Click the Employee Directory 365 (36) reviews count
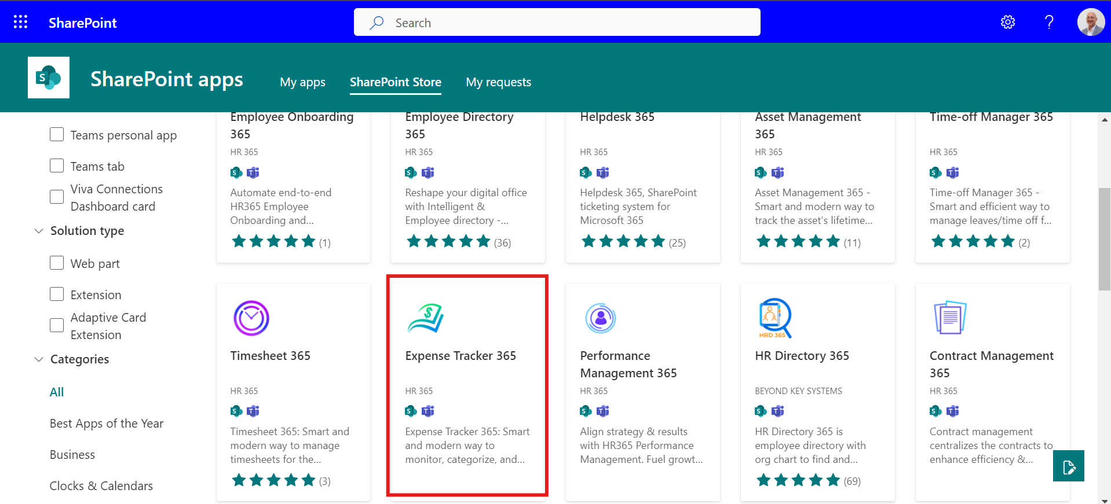The image size is (1111, 504). coord(502,242)
